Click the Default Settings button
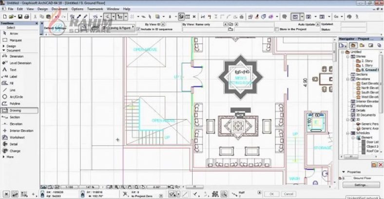 55,28
